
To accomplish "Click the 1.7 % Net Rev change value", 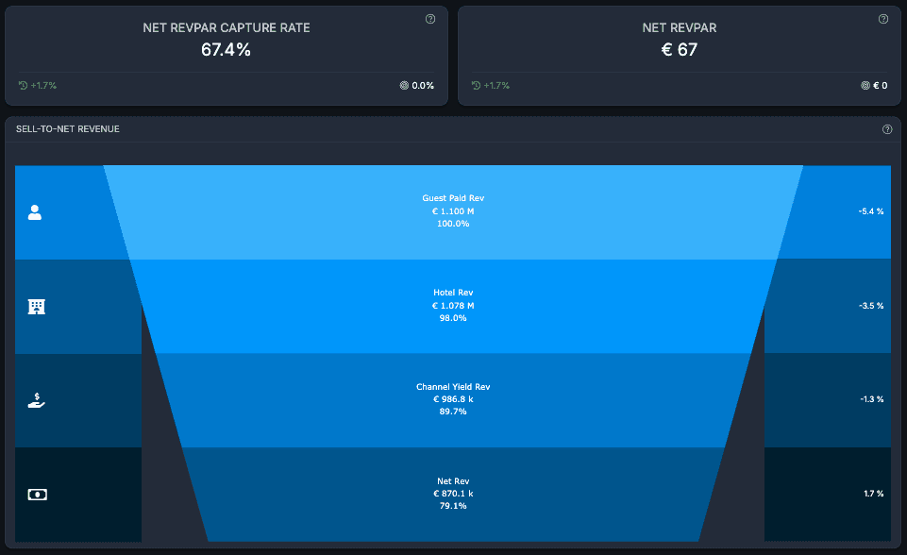I will tap(873, 495).
